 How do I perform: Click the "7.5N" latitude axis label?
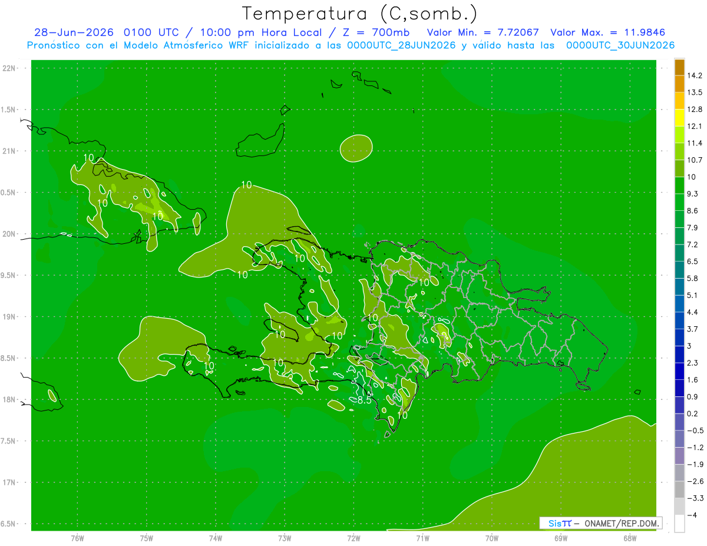point(9,441)
